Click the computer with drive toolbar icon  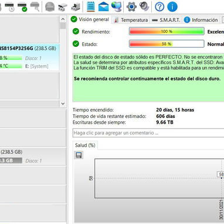click(76, 7)
